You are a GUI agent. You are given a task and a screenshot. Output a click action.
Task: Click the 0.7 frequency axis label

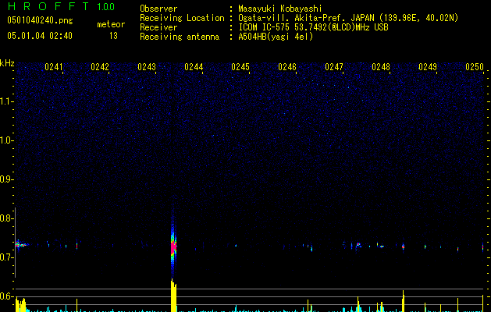tap(7, 257)
